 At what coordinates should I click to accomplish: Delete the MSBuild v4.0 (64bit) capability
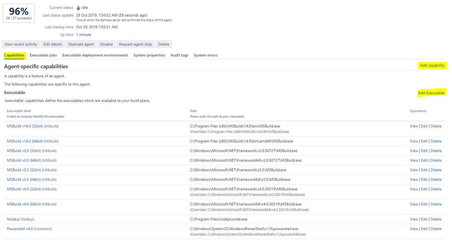[436, 204]
